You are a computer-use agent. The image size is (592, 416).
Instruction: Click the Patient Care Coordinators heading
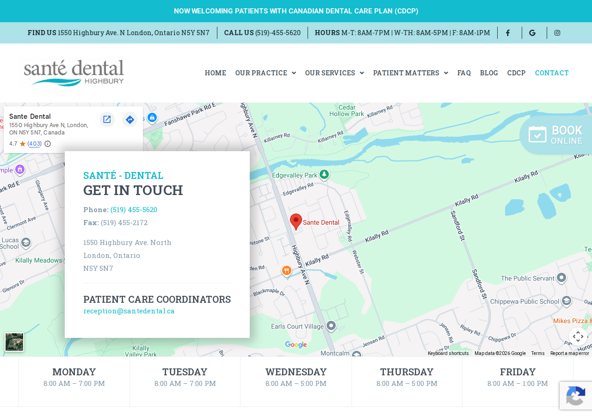point(157,300)
